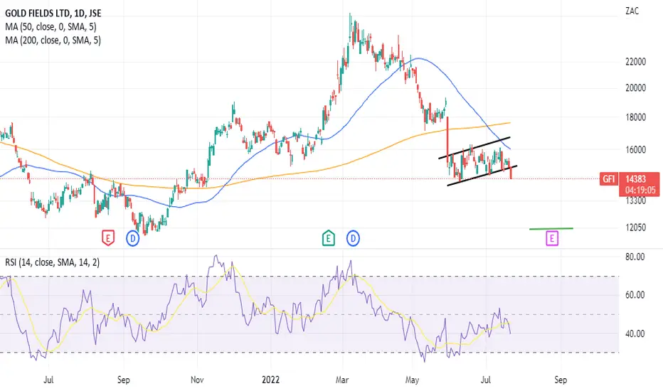663x391 pixels.
Task: Select the RSI 14 close SMA indicator label
Action: click(53, 262)
